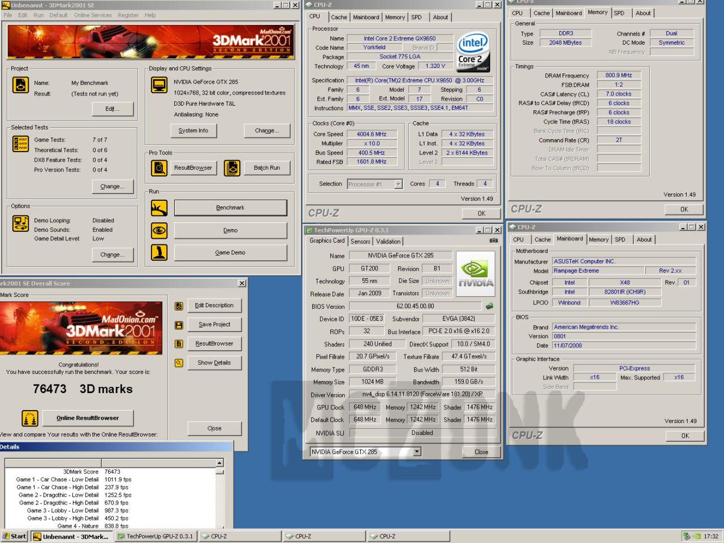Image resolution: width=724 pixels, height=543 pixels.
Task: Open the Validation tab in GPU-Z
Action: click(388, 242)
